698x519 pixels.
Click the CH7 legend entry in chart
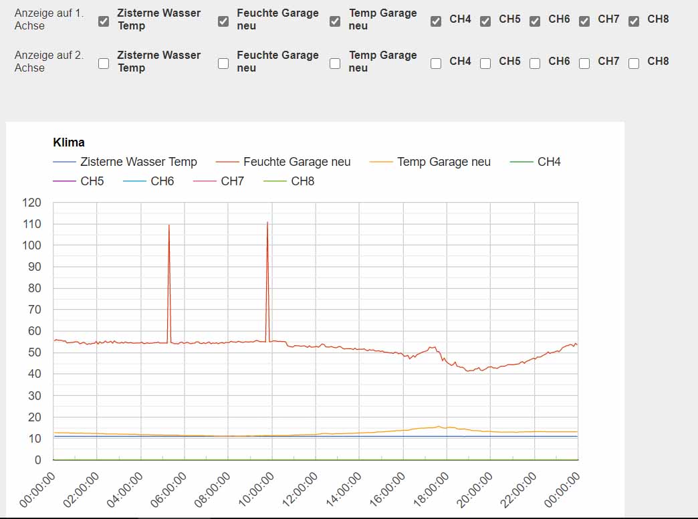point(219,181)
